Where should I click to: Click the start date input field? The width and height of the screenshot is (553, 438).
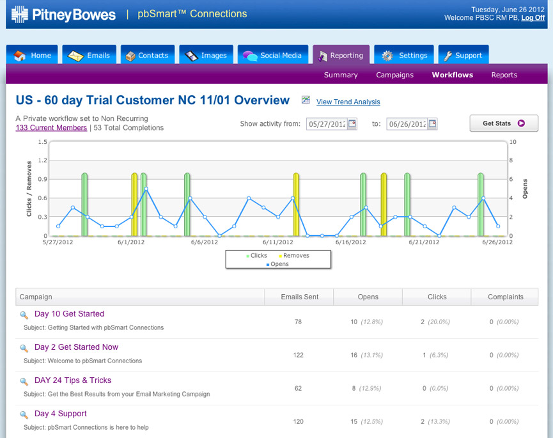pos(327,124)
